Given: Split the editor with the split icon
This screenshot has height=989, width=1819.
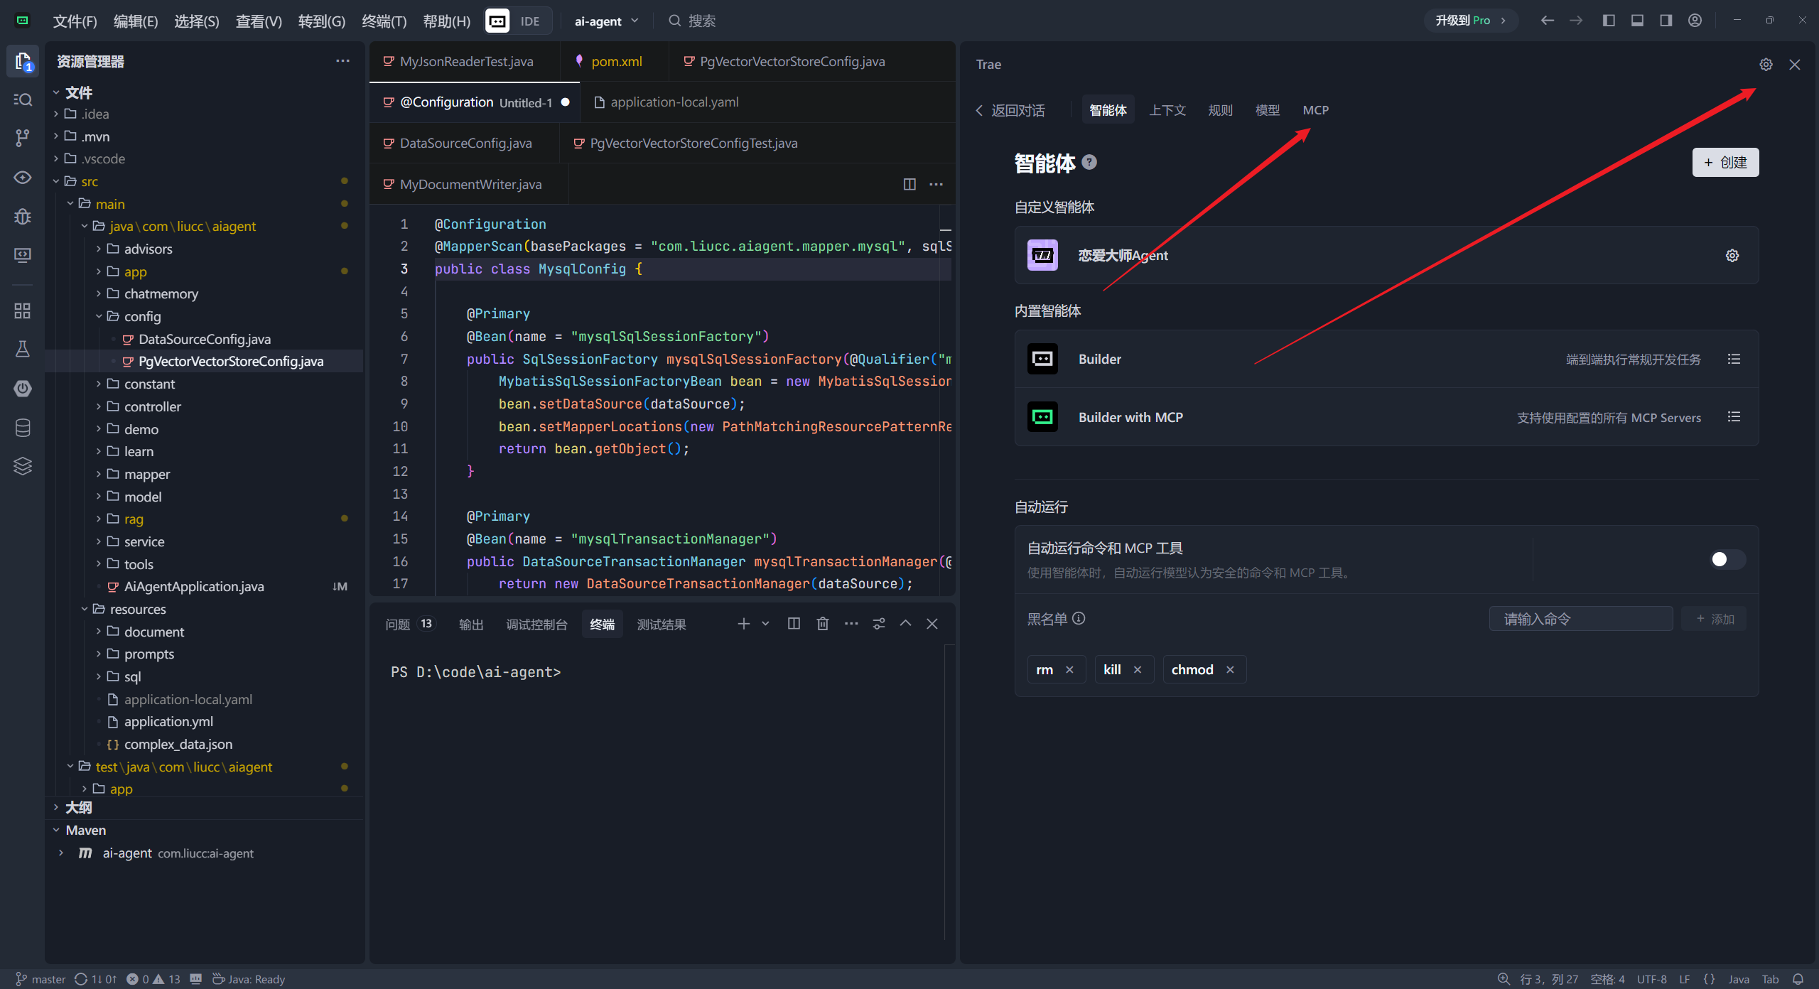Looking at the screenshot, I should (909, 185).
